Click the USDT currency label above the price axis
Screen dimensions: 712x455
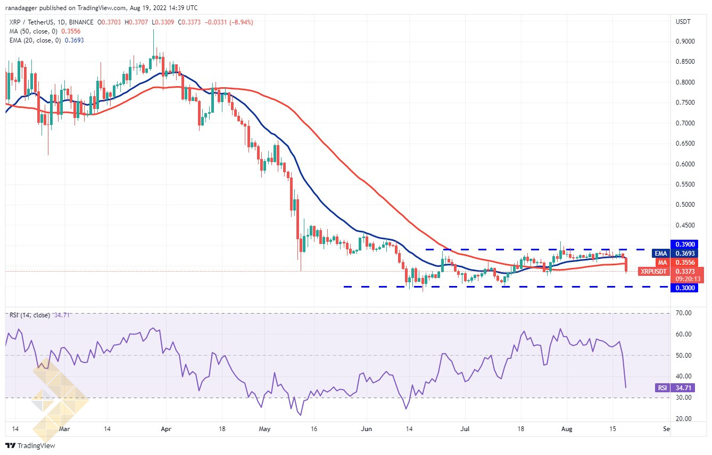click(x=684, y=22)
